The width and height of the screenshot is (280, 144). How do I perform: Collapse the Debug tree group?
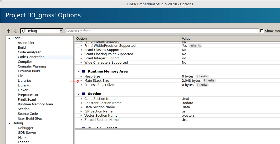(9, 123)
